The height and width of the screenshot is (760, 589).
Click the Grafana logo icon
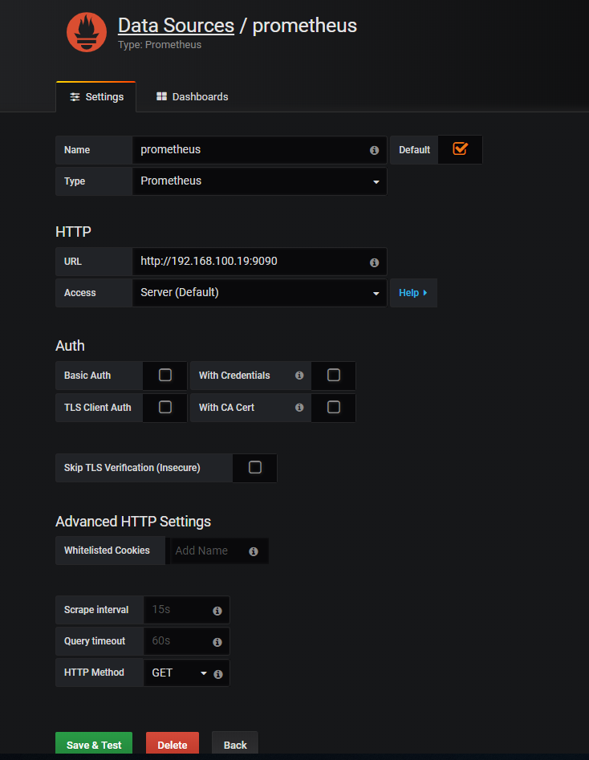coord(86,33)
